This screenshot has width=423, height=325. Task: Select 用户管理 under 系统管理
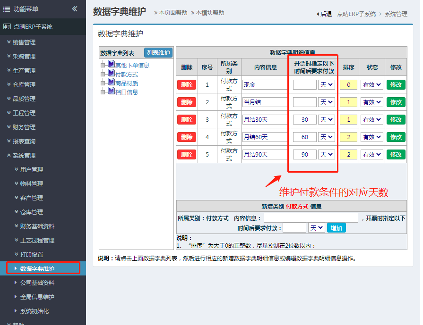click(31, 170)
